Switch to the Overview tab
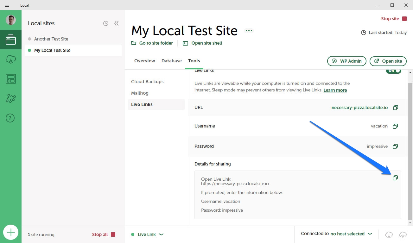413x243 pixels. tap(145, 61)
